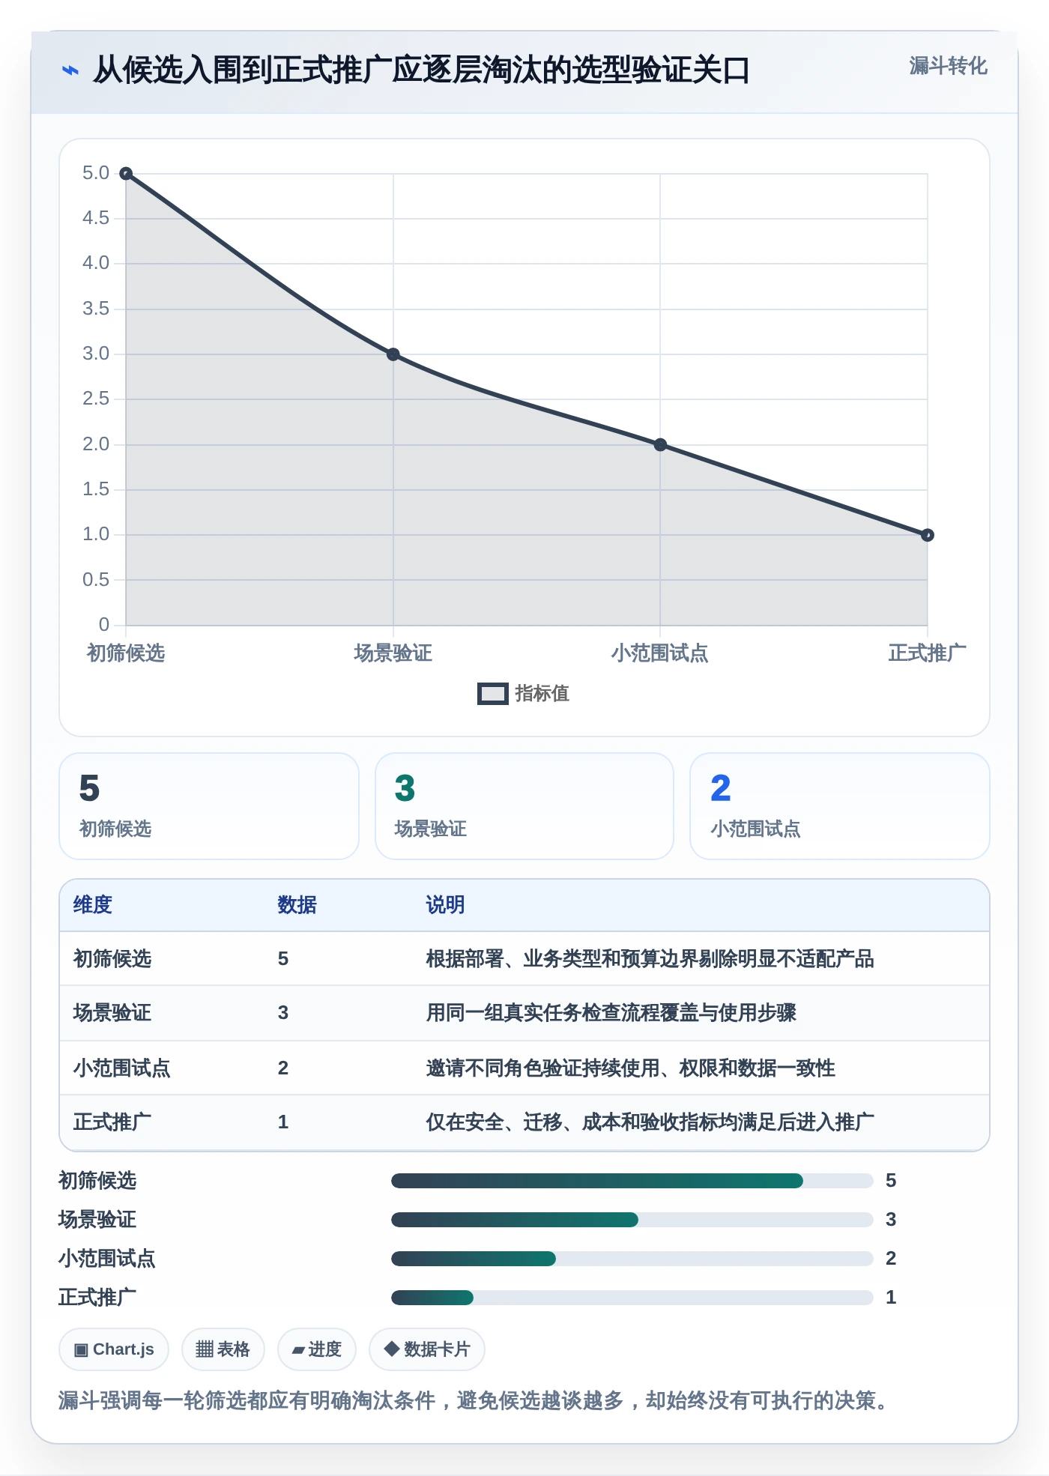Click the 指标值 legend label
1049x1476 pixels.
tap(542, 694)
